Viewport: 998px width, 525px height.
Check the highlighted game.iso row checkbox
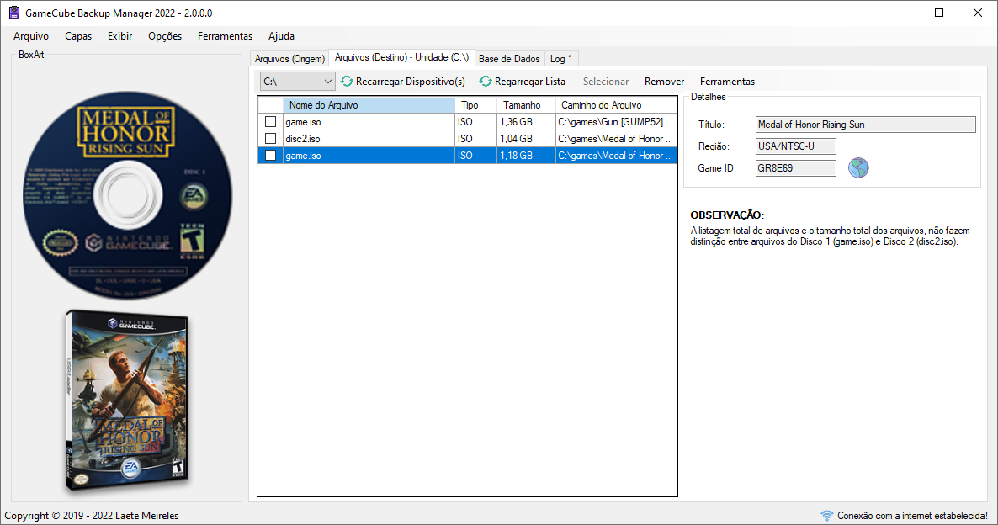point(270,155)
